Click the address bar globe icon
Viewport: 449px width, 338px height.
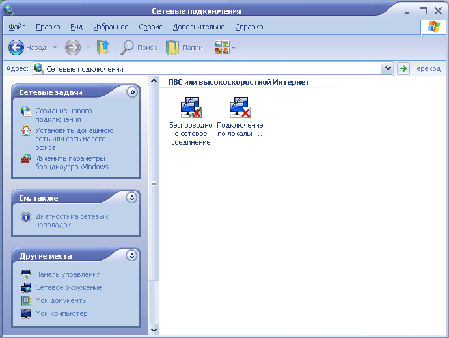(38, 68)
